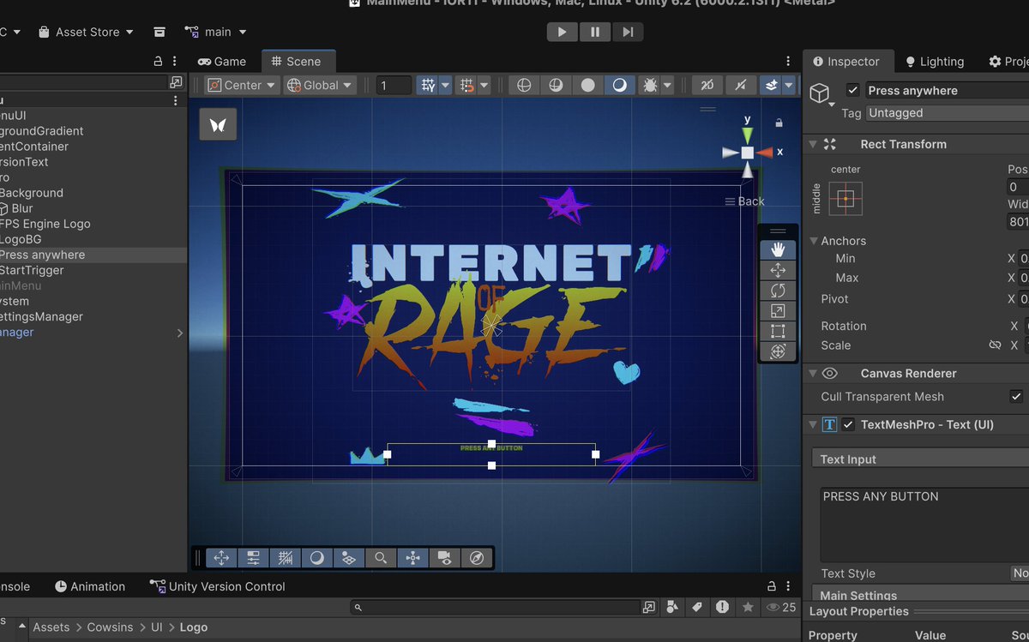Toggle TextMeshPro component enabled checkbox
The height and width of the screenshot is (642, 1029).
pyautogui.click(x=848, y=424)
